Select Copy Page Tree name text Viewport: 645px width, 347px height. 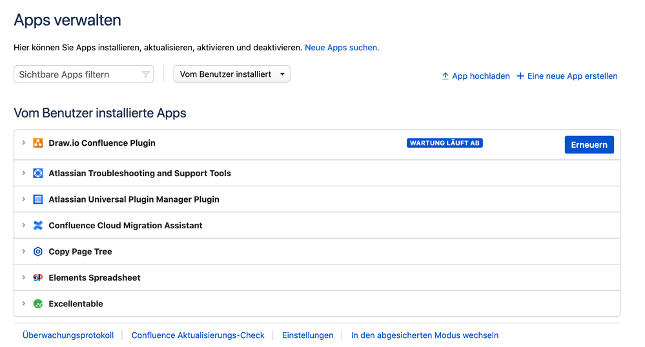80,252
